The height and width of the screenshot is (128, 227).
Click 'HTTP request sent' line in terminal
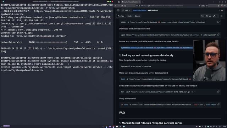(x=32, y=30)
